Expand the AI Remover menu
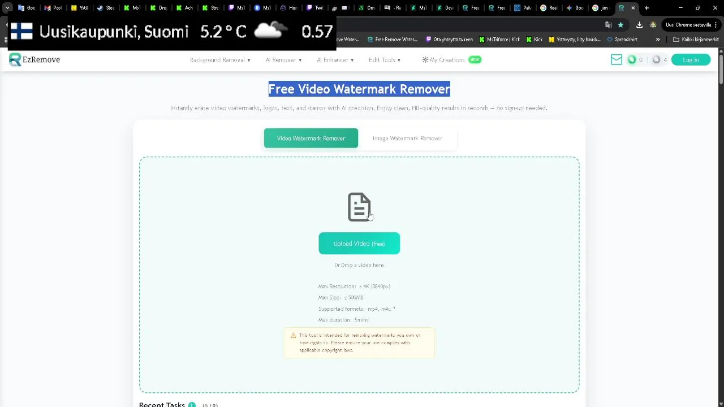The height and width of the screenshot is (407, 724). click(x=283, y=60)
